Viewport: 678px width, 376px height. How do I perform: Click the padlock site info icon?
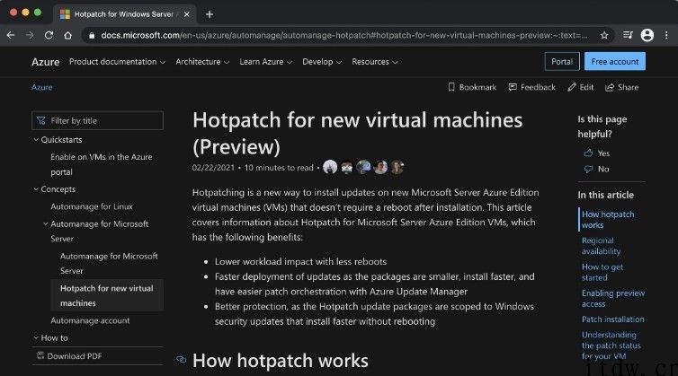(92, 35)
